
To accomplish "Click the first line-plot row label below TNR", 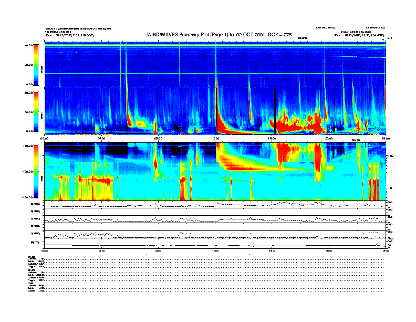I will point(35,204).
